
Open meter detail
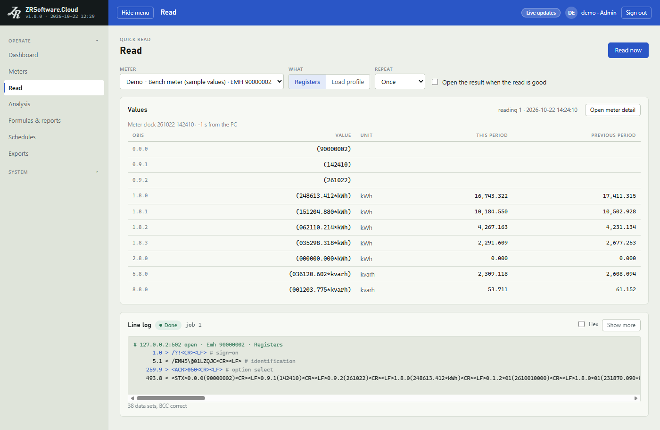(613, 110)
